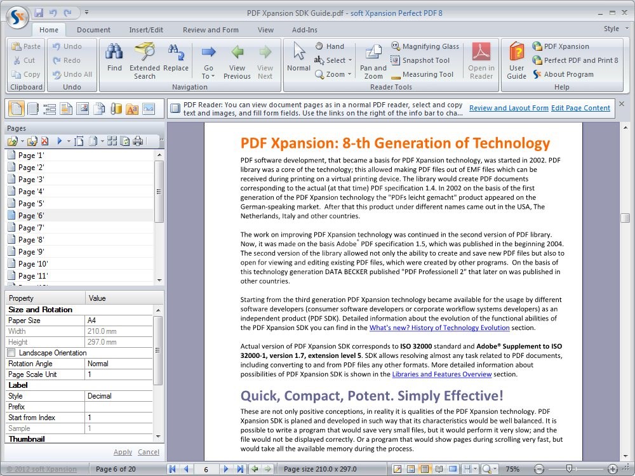This screenshot has width=635, height=476.
Task: Follow the History of Technology Evolution link
Action: 439,328
